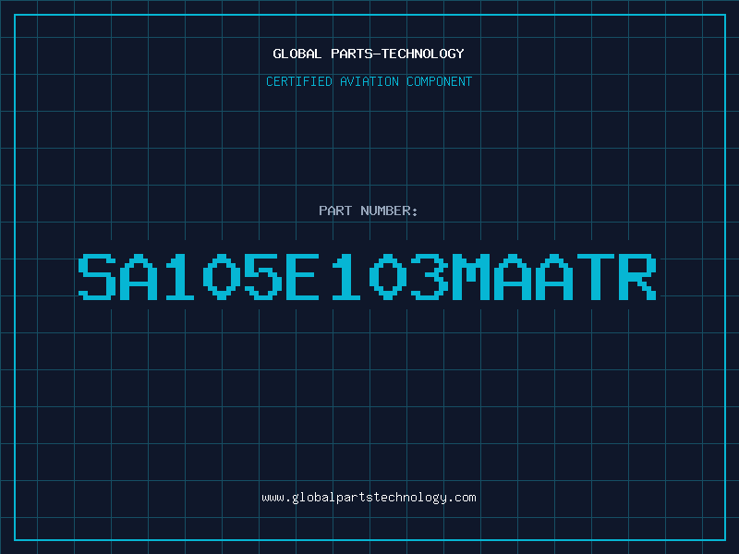Click the CERTIFIED AVIATION COMPONENT subtitle
The image size is (739, 554).
click(369, 81)
